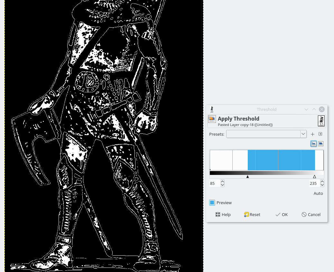Click the grayscale gradient bar
This screenshot has height=272, width=334.
[267, 173]
